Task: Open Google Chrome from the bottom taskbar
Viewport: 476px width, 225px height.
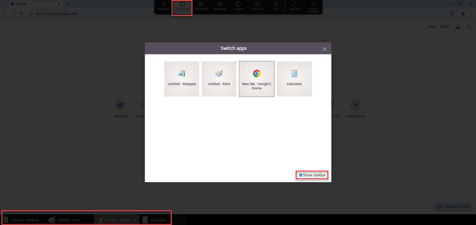Action: (117, 220)
